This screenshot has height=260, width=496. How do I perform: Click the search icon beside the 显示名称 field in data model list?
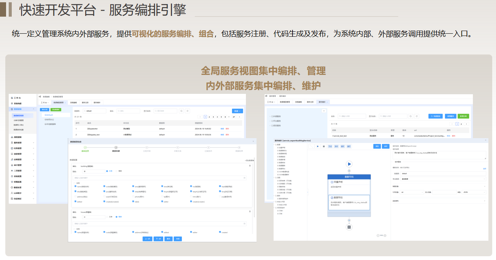[182, 111]
